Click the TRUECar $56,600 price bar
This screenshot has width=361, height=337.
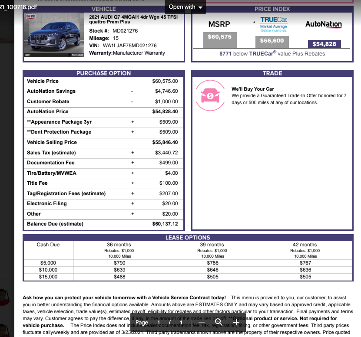(x=272, y=42)
